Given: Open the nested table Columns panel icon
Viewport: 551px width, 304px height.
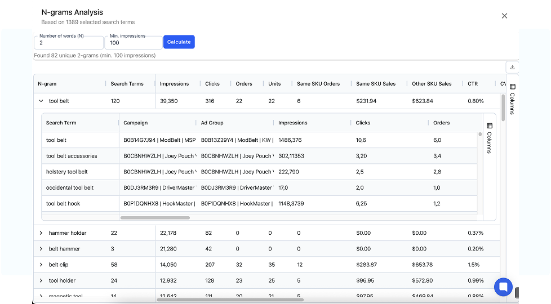Looking at the screenshot, I should [x=490, y=126].
